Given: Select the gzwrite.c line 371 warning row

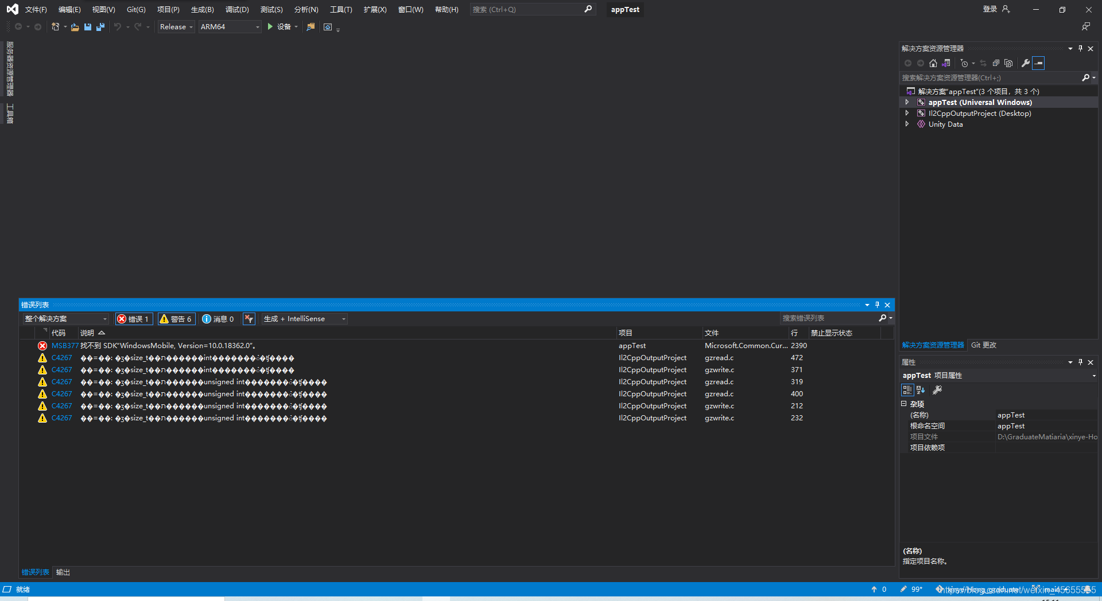Looking at the screenshot, I should (x=456, y=370).
